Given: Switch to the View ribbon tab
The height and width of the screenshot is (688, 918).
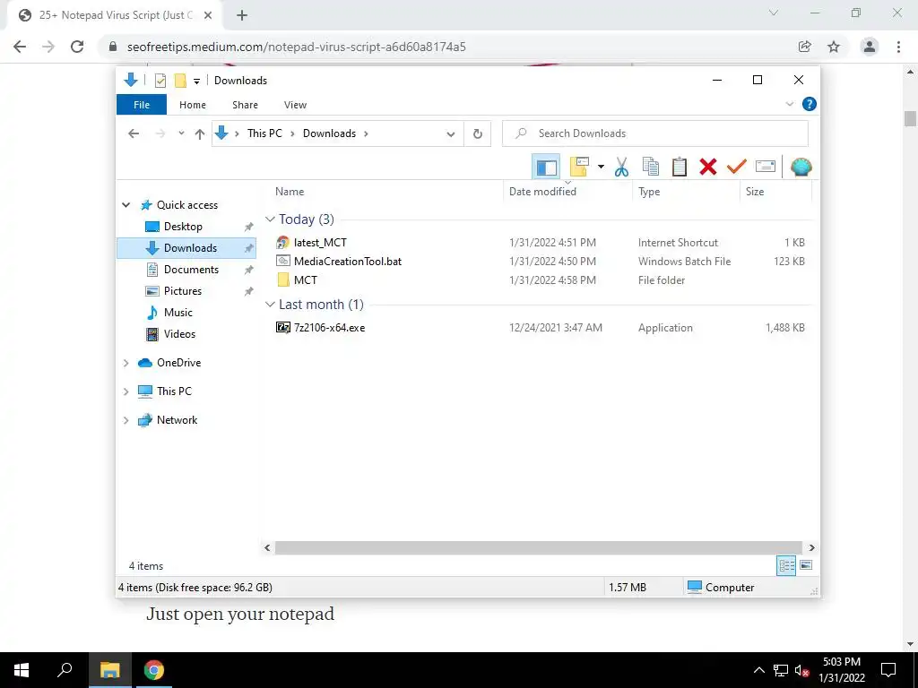Looking at the screenshot, I should pyautogui.click(x=295, y=105).
